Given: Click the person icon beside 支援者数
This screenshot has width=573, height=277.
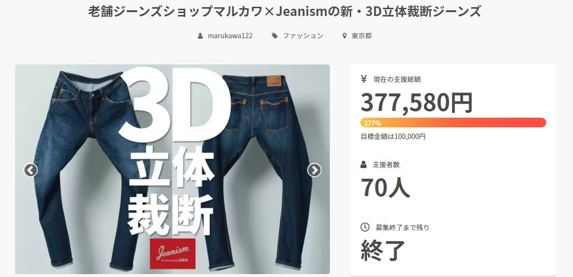Looking at the screenshot, I should [x=364, y=165].
